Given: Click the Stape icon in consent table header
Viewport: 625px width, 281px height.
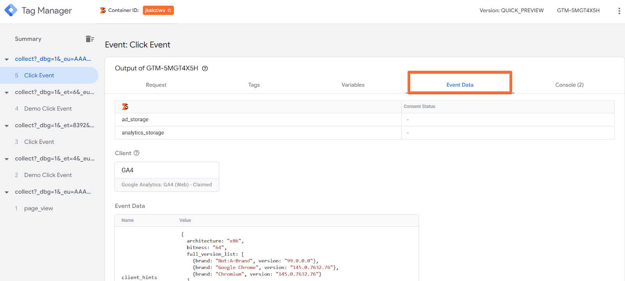Looking at the screenshot, I should click(x=125, y=106).
